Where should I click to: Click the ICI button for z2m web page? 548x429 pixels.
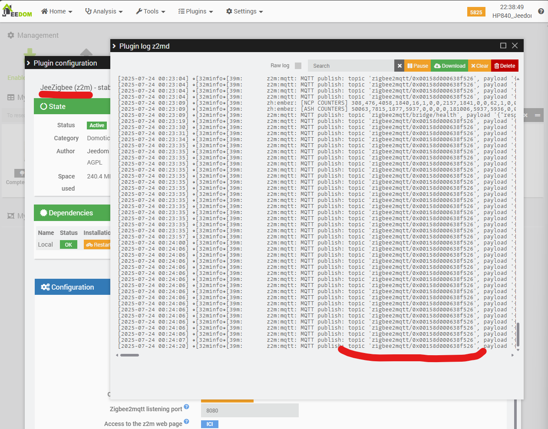(x=209, y=424)
